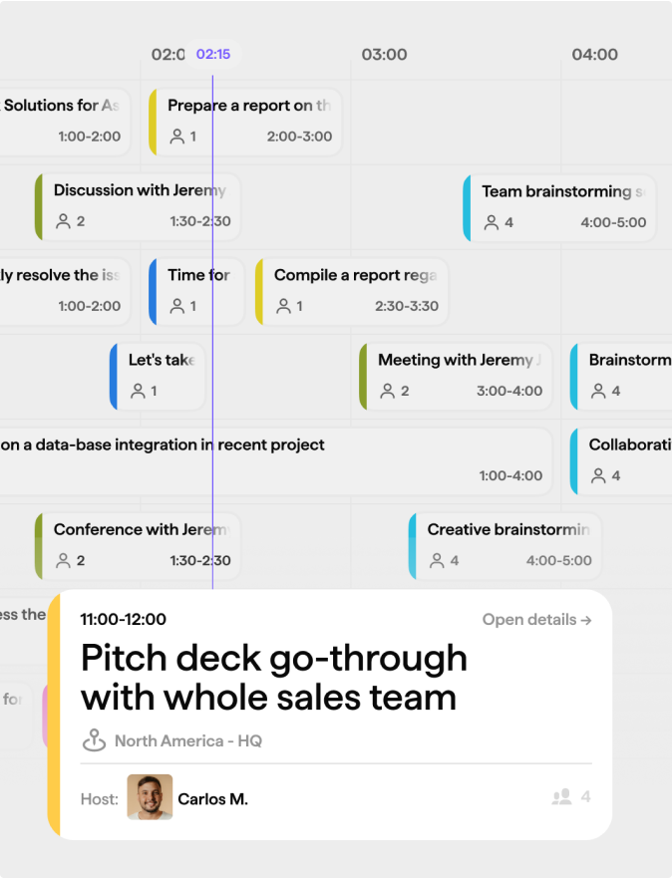This screenshot has height=878, width=672.
Task: Click Carlos M. host avatar photo
Action: click(x=150, y=797)
